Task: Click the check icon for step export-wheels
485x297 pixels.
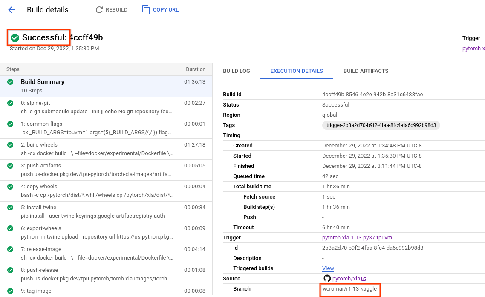Action: pos(10,228)
